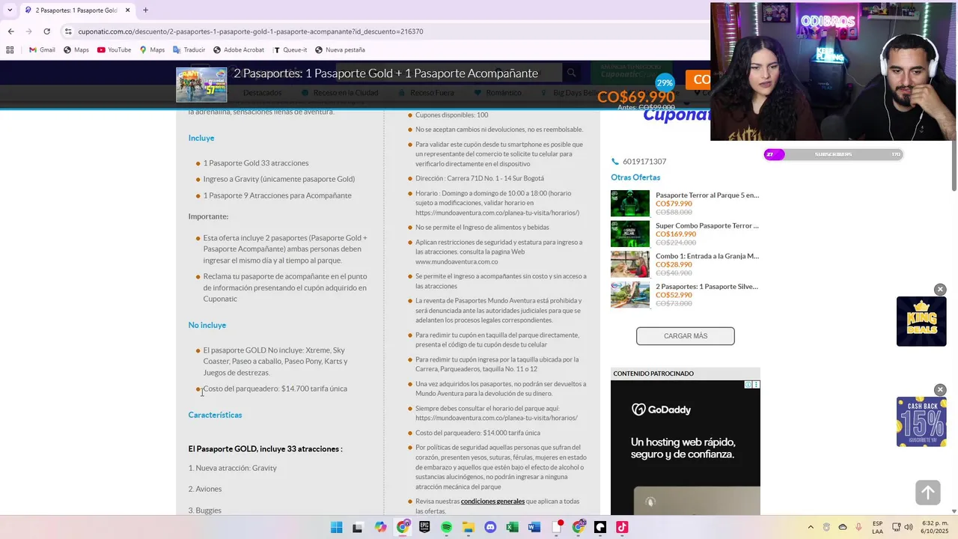Click thumbnail of Combo 1 Granja offer
The height and width of the screenshot is (539, 958).
[630, 264]
